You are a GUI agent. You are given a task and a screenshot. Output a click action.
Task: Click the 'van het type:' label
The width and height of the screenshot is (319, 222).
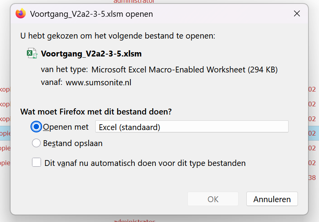tap(64, 70)
